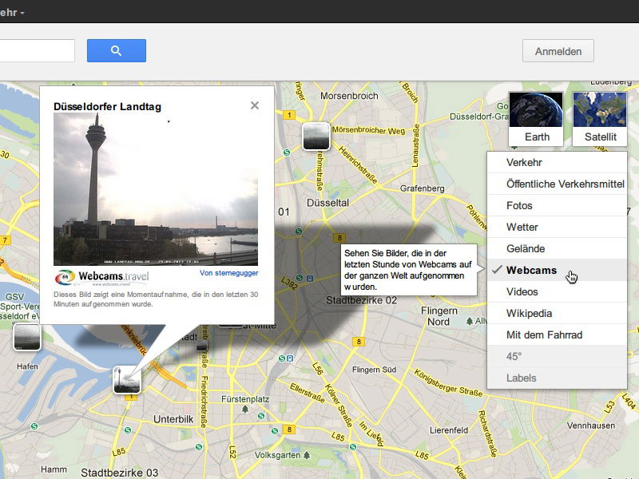Click the Webcams.travel logo
Viewport: 639px width, 479px height.
click(x=102, y=277)
